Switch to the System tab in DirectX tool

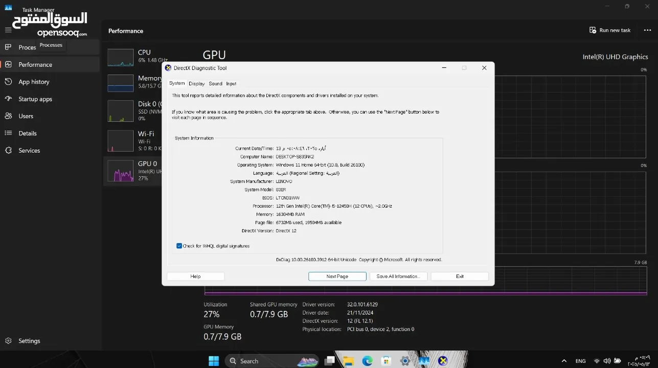click(177, 83)
